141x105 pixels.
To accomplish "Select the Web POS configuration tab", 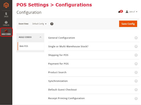I will pyautogui.click(x=31, y=46).
